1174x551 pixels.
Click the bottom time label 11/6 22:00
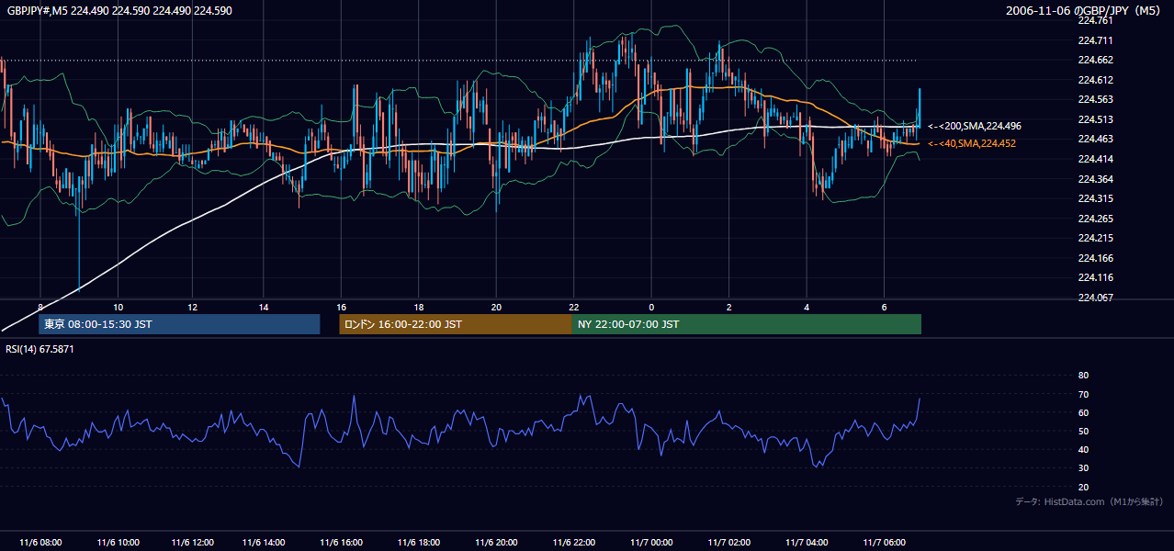point(574,543)
